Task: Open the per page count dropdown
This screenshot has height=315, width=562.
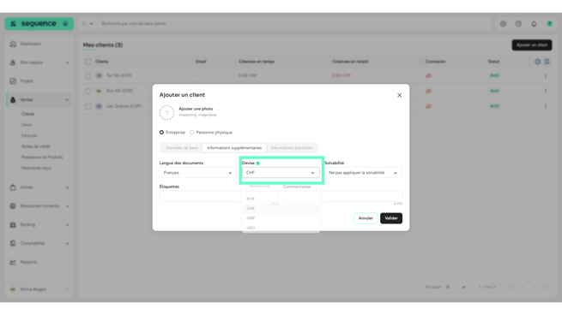Action: tap(456, 287)
